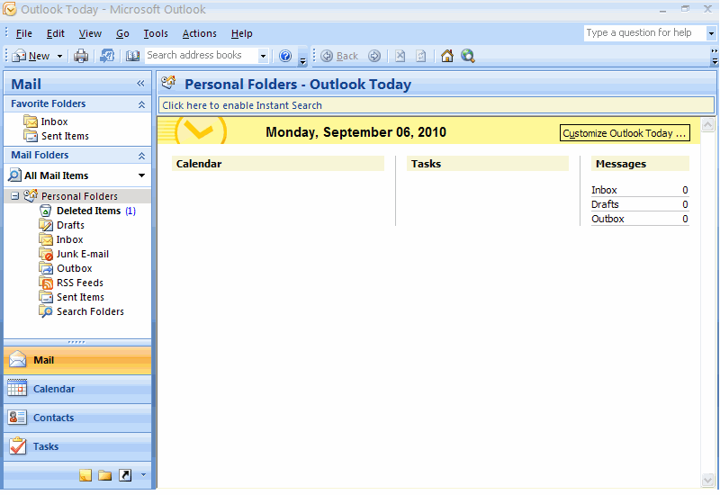Click the Refresh page icon
This screenshot has width=720, height=495.
[x=420, y=56]
